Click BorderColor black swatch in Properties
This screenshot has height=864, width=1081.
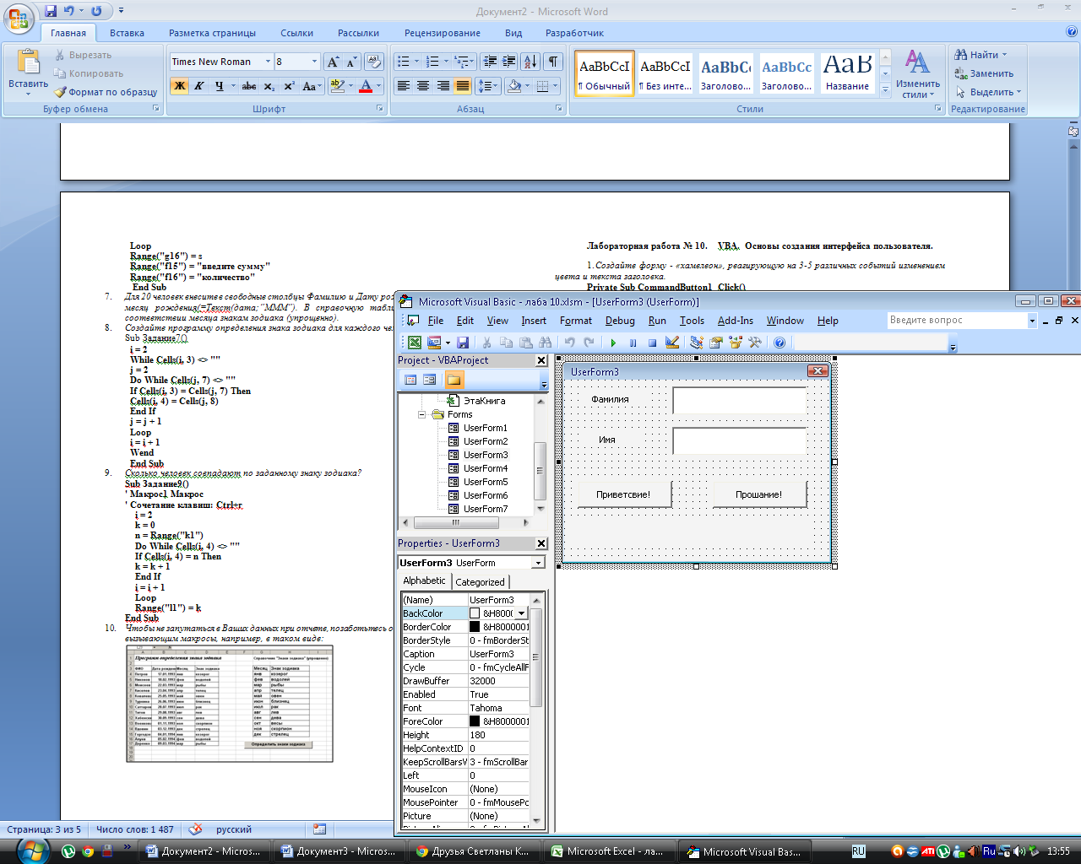(x=475, y=627)
